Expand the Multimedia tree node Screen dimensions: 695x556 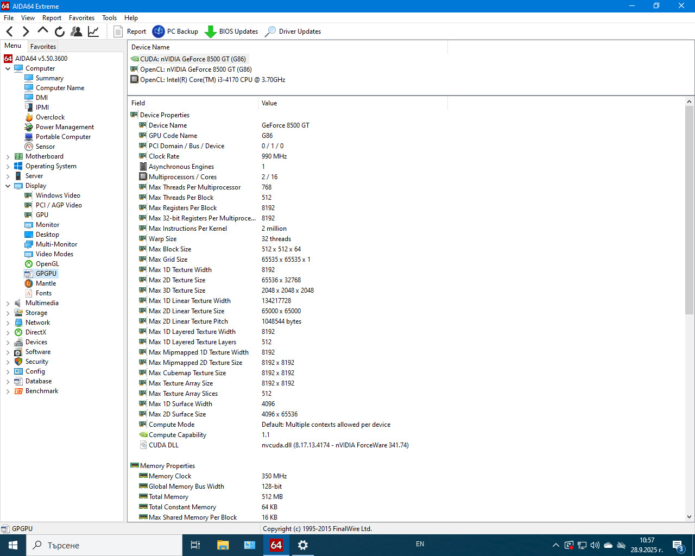pyautogui.click(x=8, y=303)
